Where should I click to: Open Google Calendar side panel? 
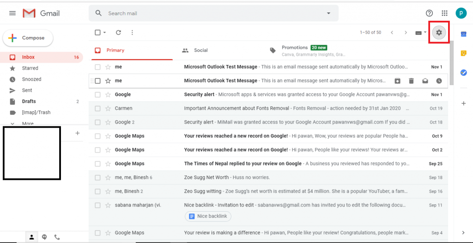coord(464,34)
